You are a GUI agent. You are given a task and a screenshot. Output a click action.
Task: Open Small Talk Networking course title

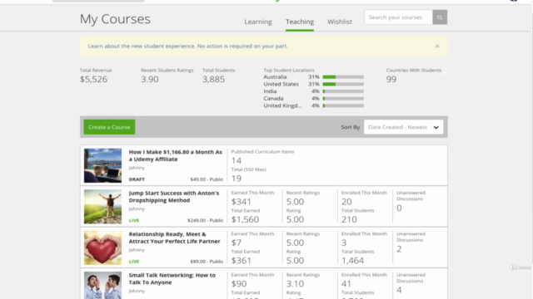172,279
